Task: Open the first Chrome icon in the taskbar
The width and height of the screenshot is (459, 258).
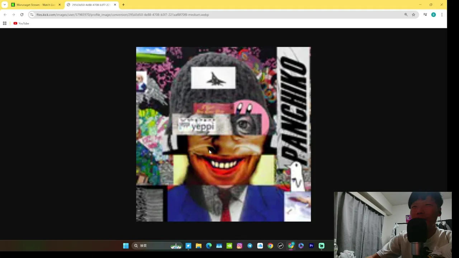Action: 270,246
